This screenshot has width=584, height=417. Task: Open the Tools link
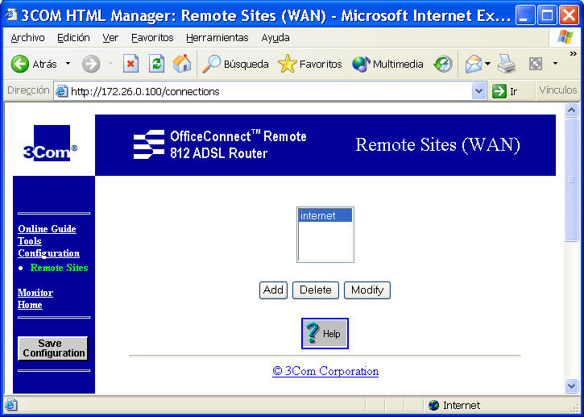pyautogui.click(x=30, y=241)
